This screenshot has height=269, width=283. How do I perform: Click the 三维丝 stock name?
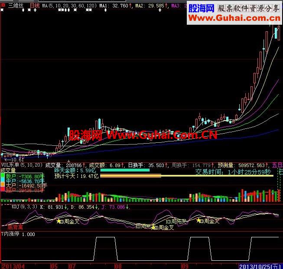point(15,6)
